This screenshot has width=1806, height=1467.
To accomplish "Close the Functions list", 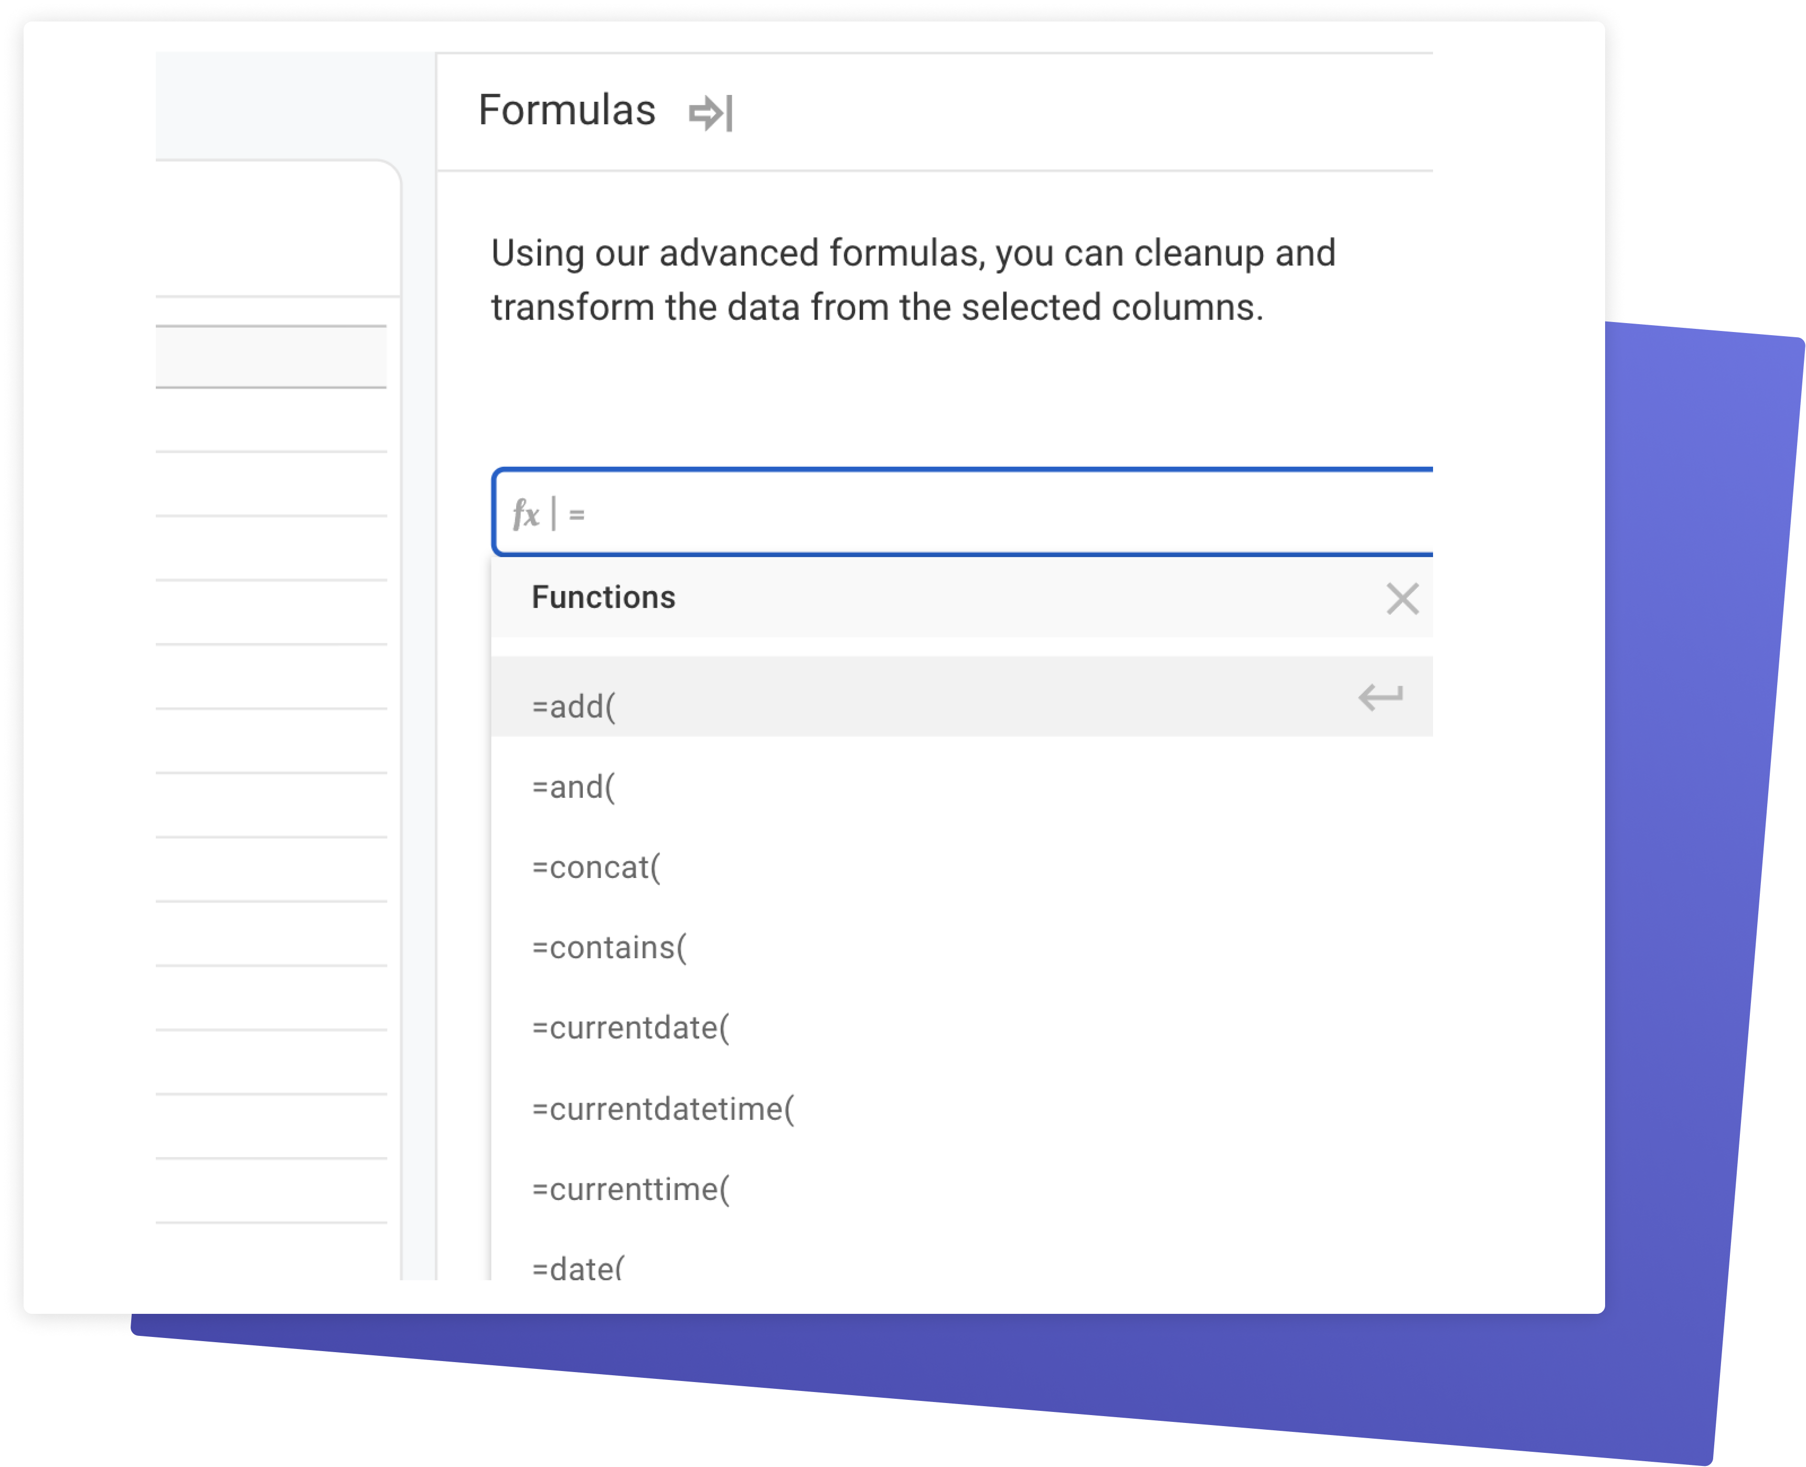I will pyautogui.click(x=1402, y=599).
